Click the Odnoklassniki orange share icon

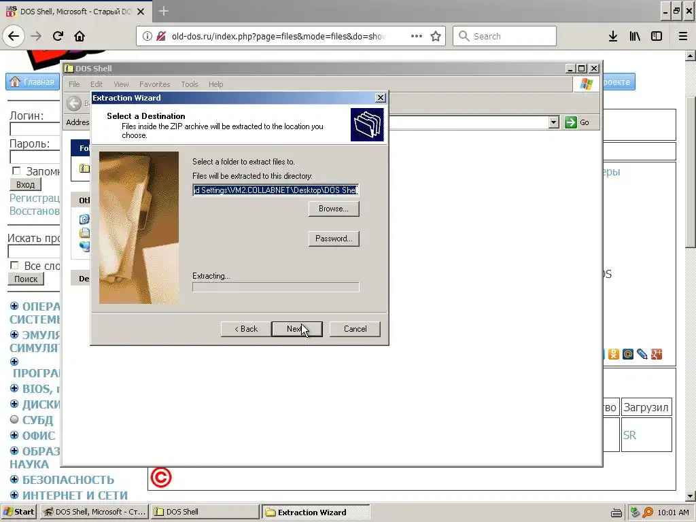[614, 353]
